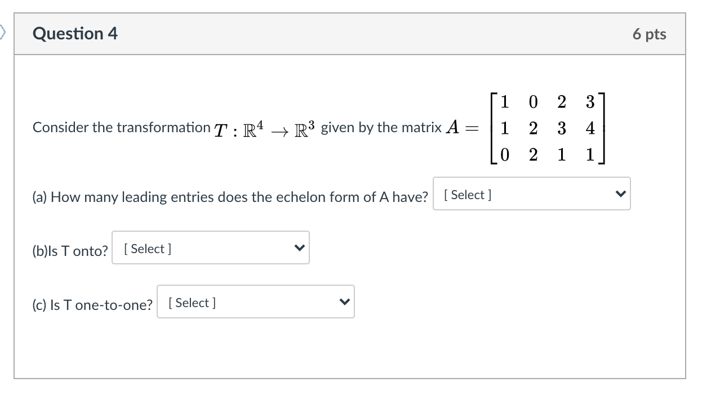Open the leading entries answer dropdown

pos(531,194)
